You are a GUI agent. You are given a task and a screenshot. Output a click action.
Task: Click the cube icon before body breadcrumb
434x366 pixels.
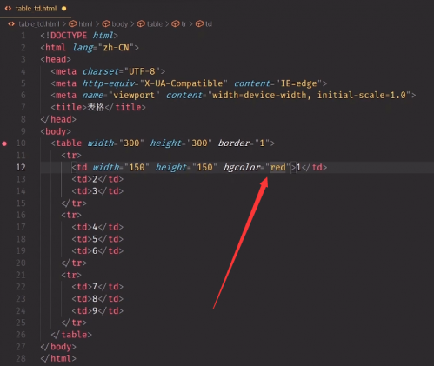click(x=106, y=24)
